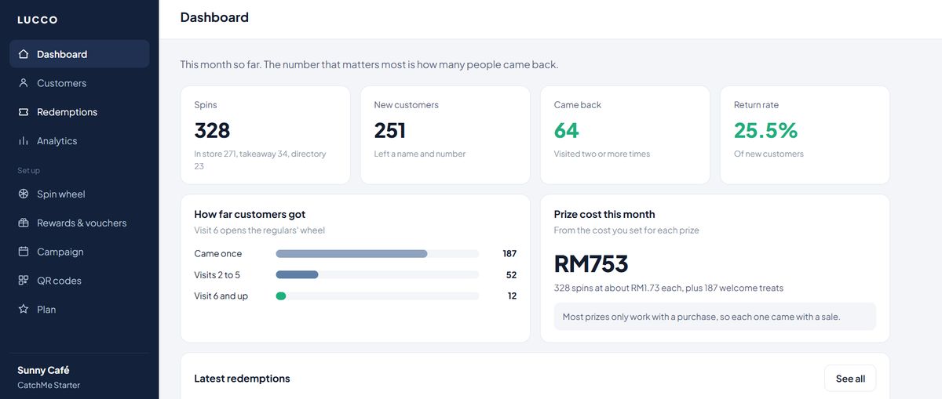Click the QR codes icon

click(x=24, y=281)
